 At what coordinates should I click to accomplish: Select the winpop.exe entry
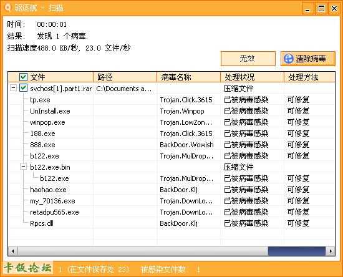[47, 122]
